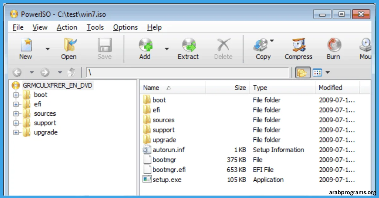The image size is (379, 198).
Task: Select upgrade folder in file list
Action: pyautogui.click(x=164, y=140)
